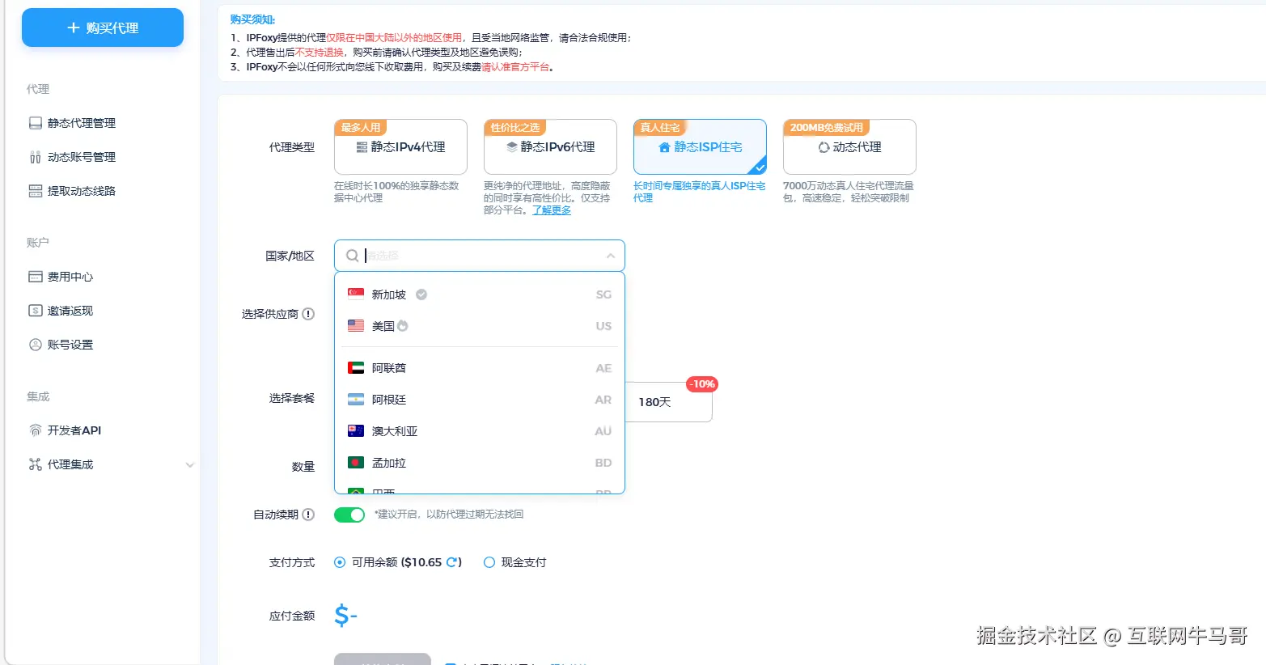Choose 阿根廷 from country list
Screen dimensions: 1266x665
pos(480,400)
